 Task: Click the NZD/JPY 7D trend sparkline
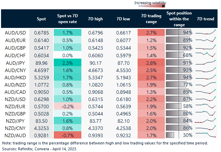point(205,121)
